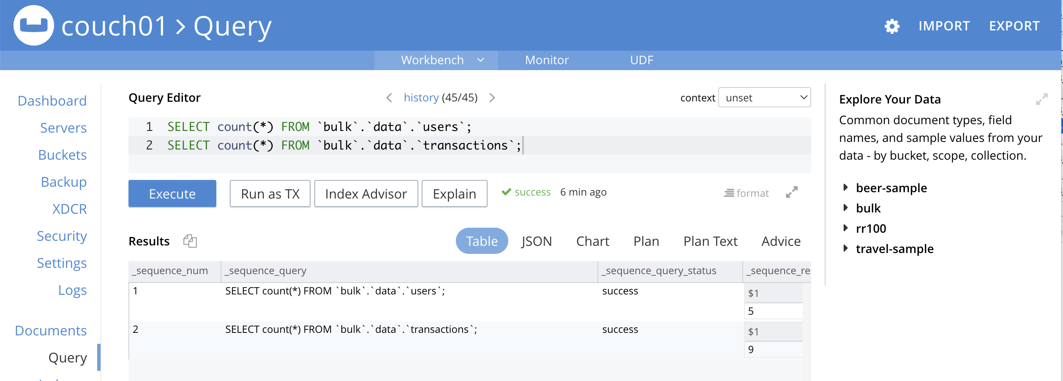This screenshot has height=381, width=1063.
Task: Open the Monitor tab
Action: (x=547, y=60)
